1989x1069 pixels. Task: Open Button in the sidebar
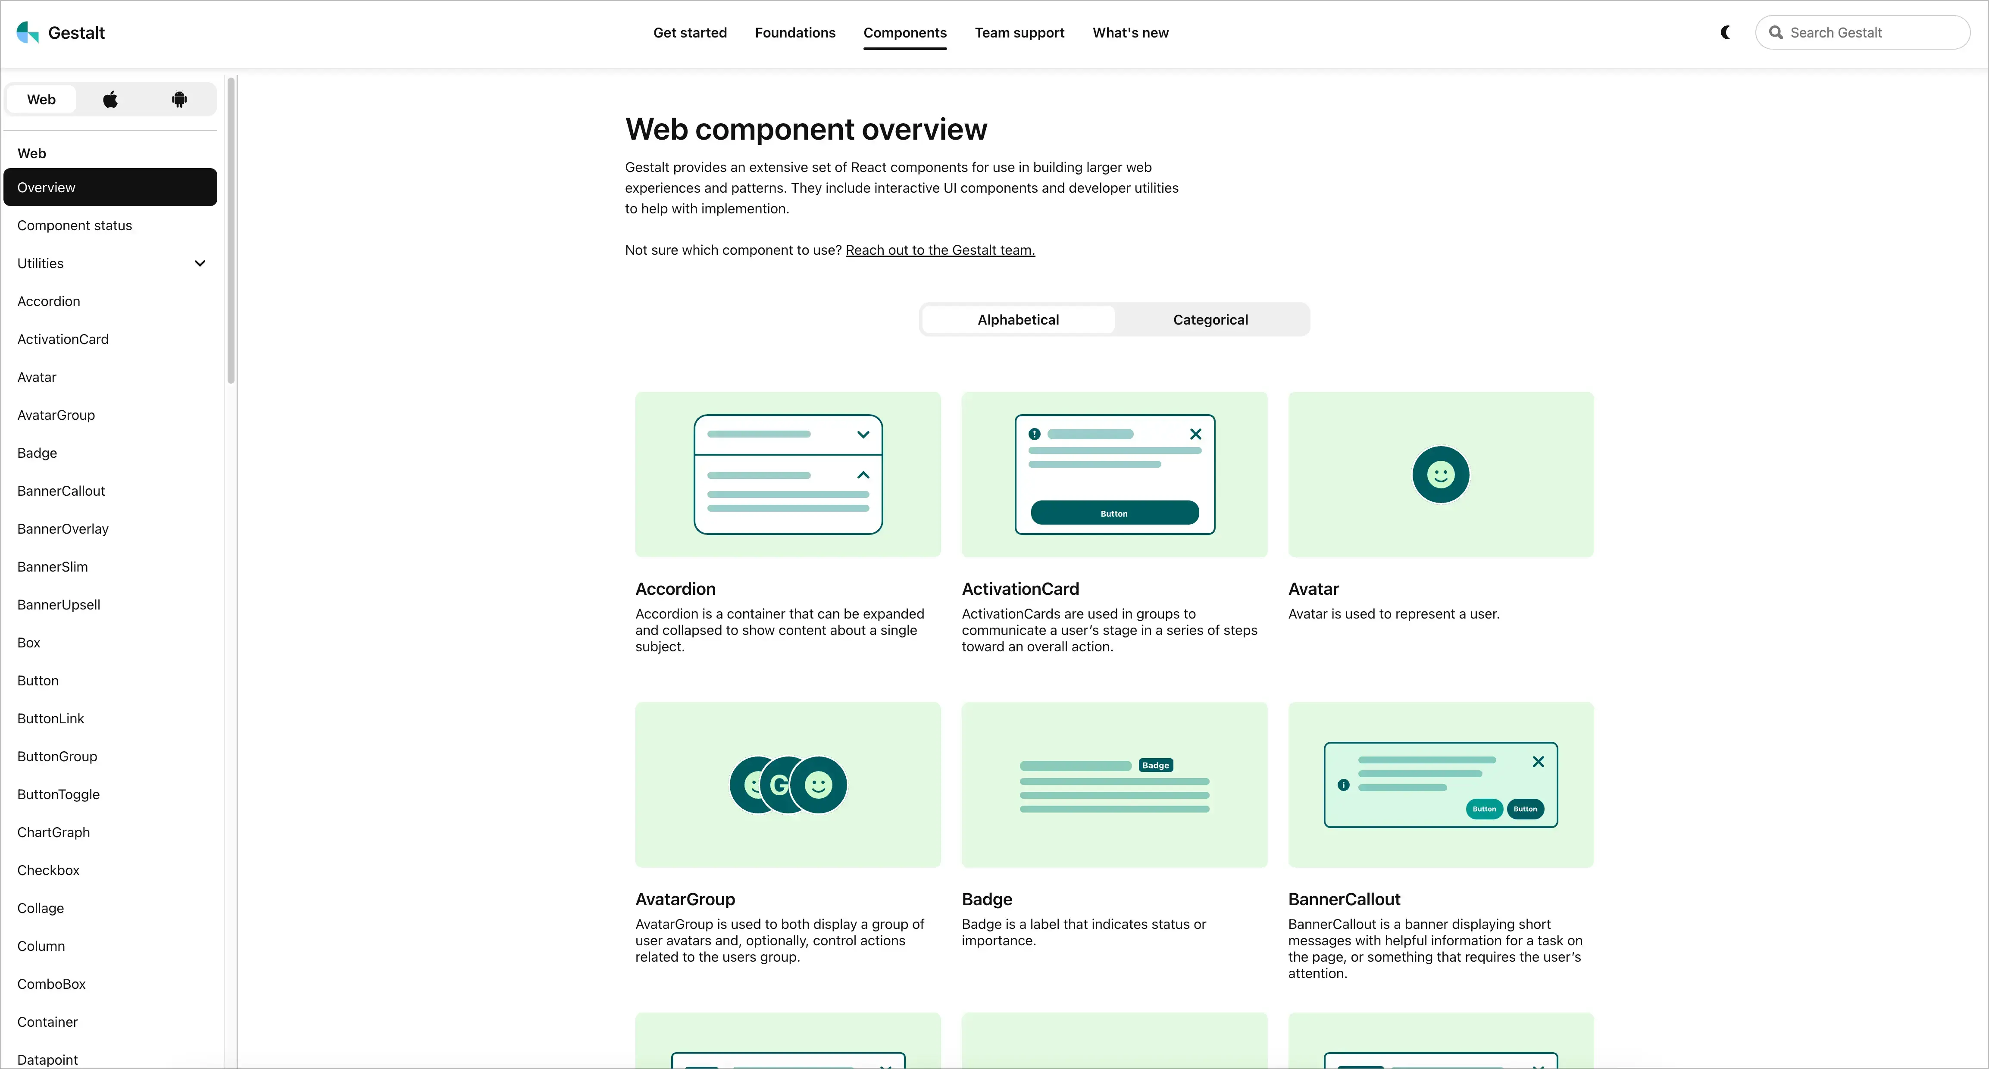click(110, 681)
